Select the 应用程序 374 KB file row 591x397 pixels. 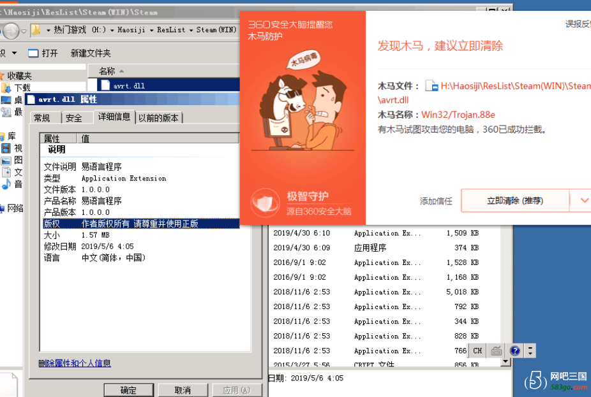(384, 248)
